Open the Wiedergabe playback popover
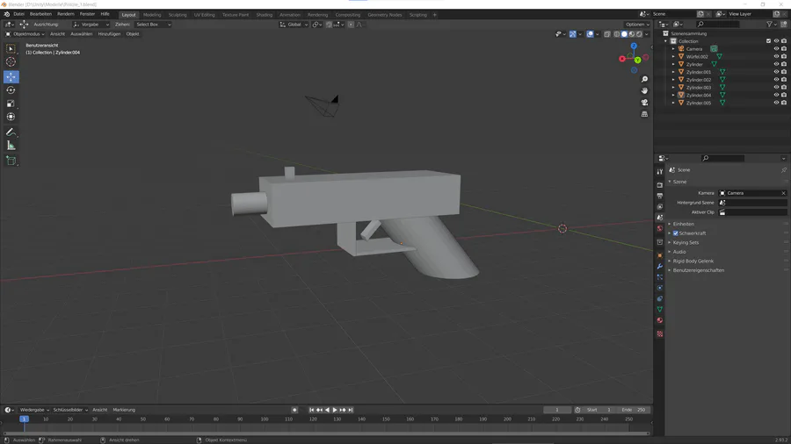 [34, 410]
